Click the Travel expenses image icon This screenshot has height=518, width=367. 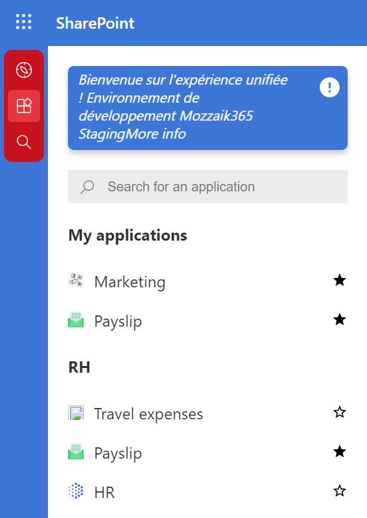(76, 413)
